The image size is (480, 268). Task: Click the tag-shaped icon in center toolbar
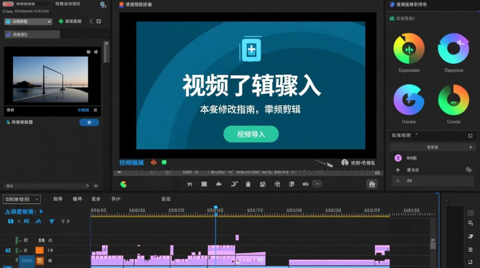point(248,184)
